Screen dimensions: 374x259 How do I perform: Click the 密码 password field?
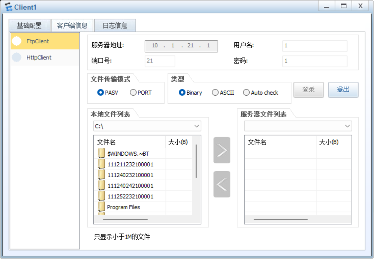click(315, 61)
